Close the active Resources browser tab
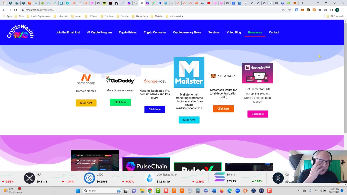347x195 pixels. tap(142, 3)
